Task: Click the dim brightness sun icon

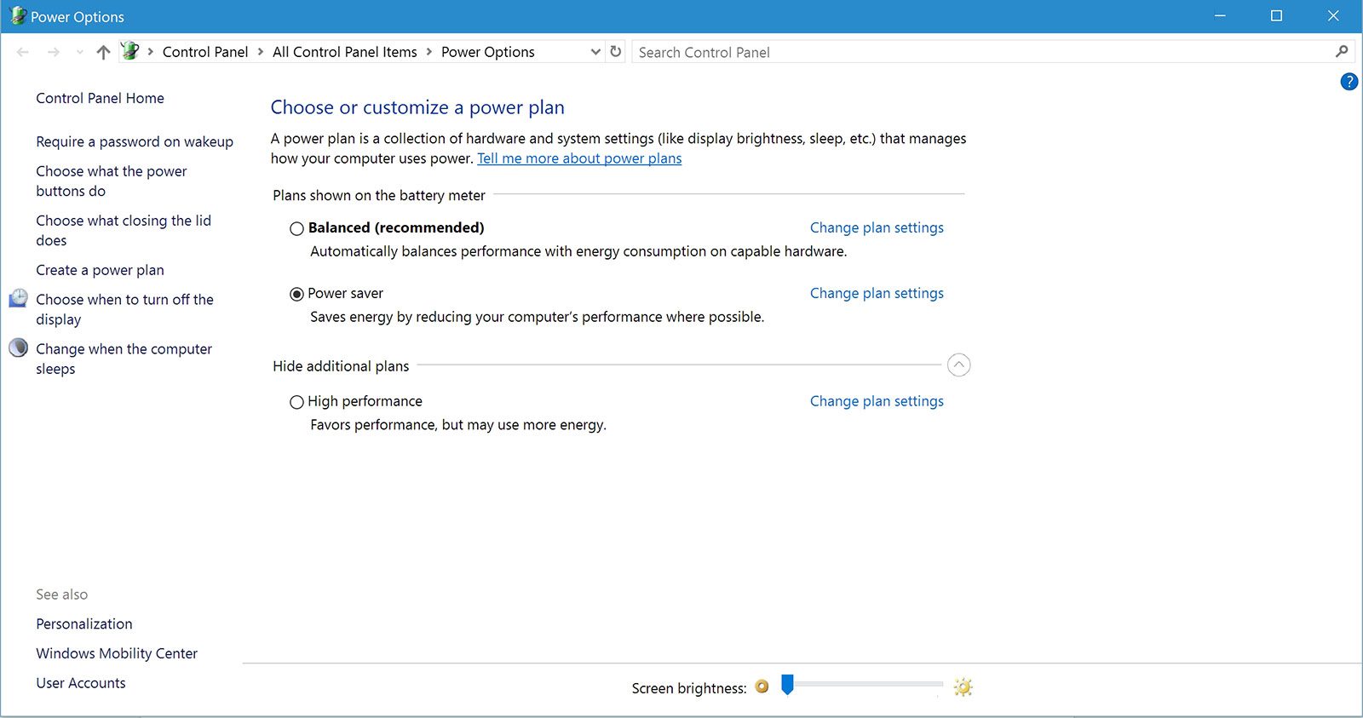Action: [762, 686]
